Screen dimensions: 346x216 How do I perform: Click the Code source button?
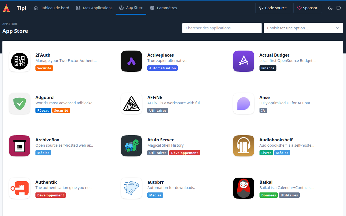click(x=273, y=8)
